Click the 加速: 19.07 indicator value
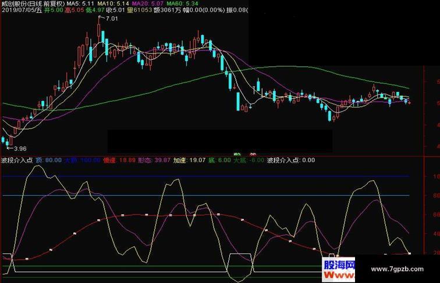This screenshot has height=283, width=440. pos(189,160)
